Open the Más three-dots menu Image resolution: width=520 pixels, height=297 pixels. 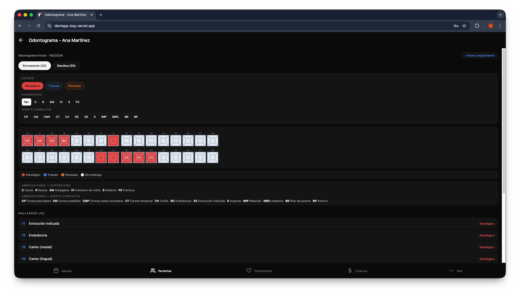tap(451, 271)
